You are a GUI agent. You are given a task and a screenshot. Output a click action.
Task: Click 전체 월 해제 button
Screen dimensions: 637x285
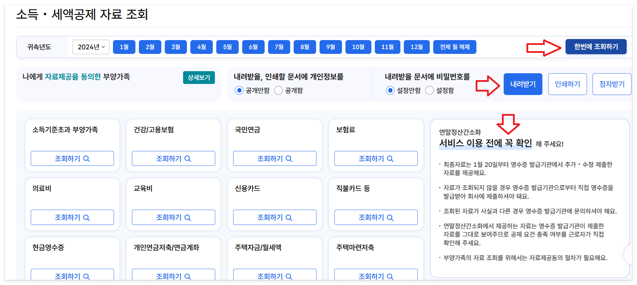click(455, 47)
